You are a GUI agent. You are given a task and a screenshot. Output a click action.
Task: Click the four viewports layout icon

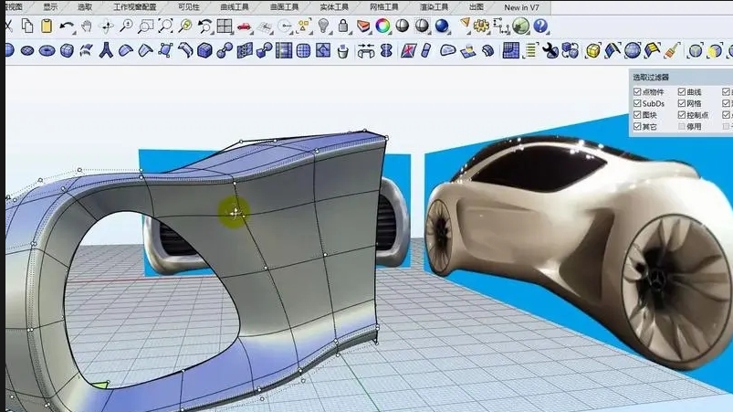pyautogui.click(x=225, y=26)
